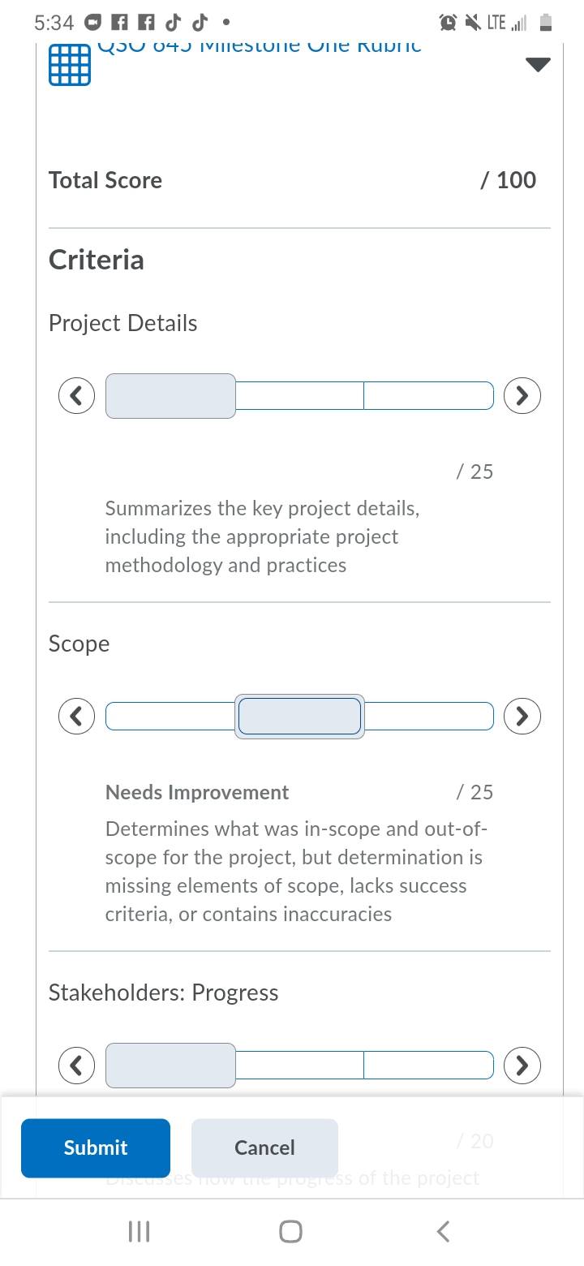
Task: Select the last level for Project Details
Action: [428, 396]
